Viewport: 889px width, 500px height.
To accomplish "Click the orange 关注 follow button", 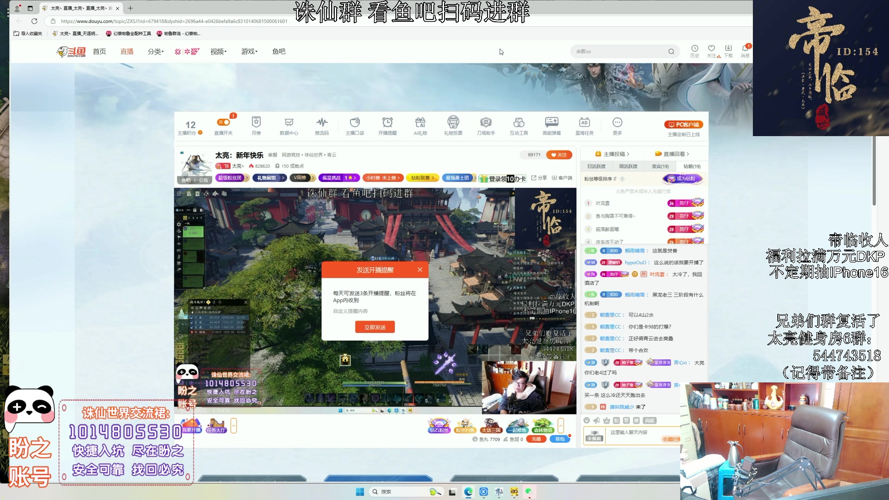I will (x=559, y=155).
